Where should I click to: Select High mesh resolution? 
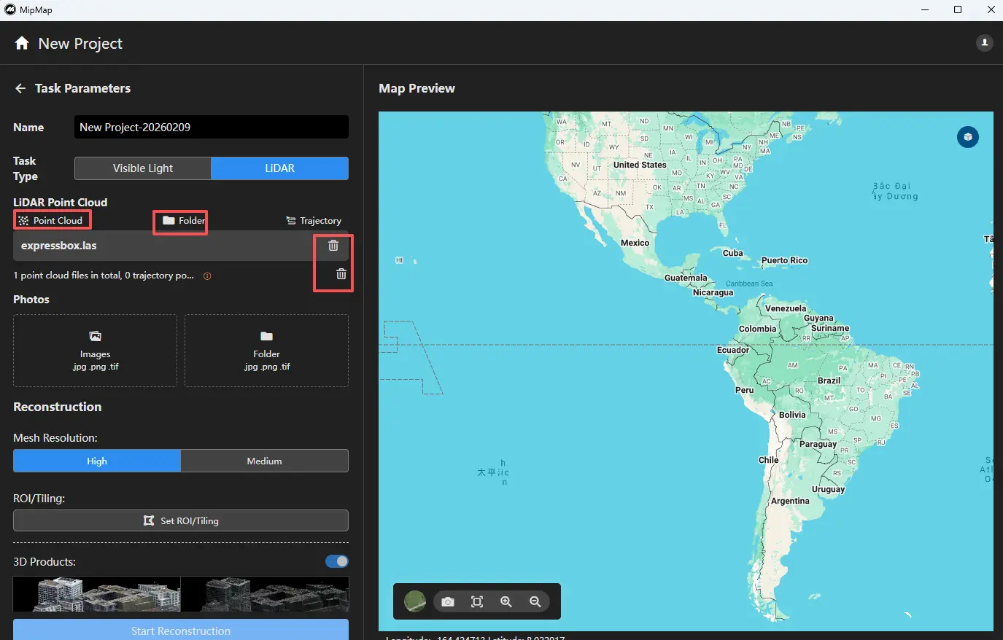pos(97,461)
